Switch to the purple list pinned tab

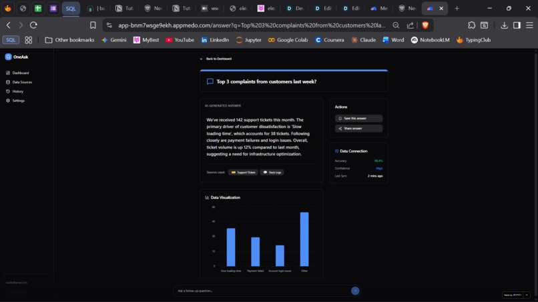53,9
